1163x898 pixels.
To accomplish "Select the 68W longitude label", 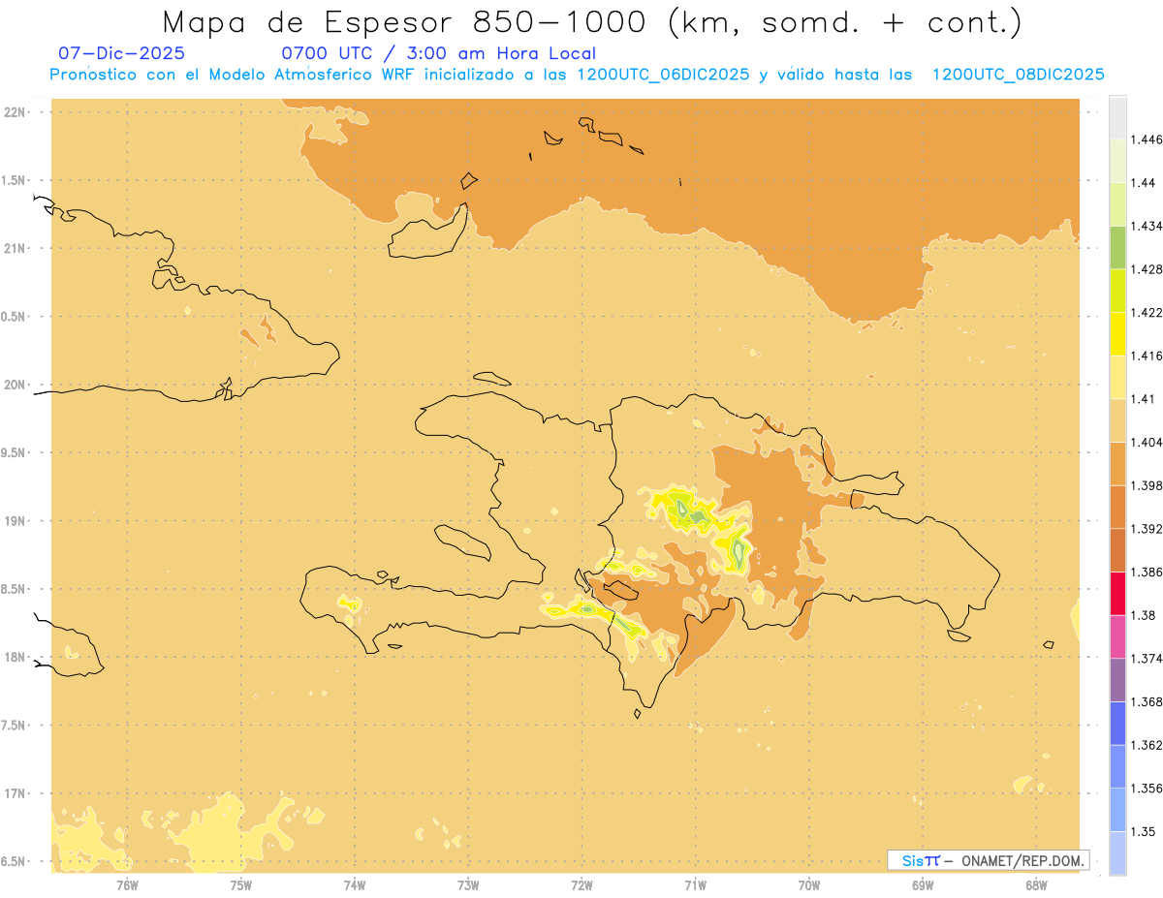I will pos(1036,884).
